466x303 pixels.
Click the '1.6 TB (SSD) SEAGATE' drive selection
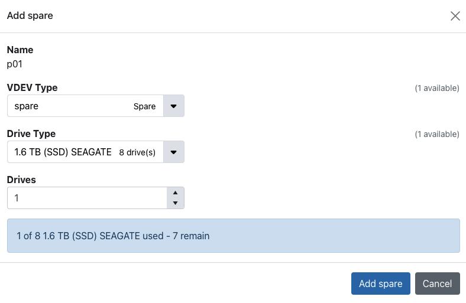pos(63,152)
